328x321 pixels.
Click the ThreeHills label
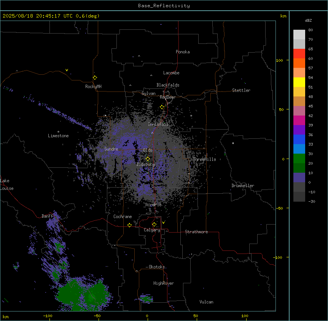pos(204,159)
